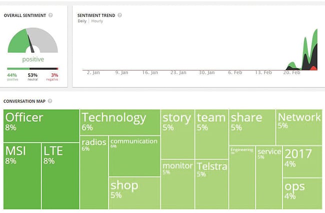Select the MSI topic tile
The width and height of the screenshot is (325, 213).
click(x=22, y=176)
